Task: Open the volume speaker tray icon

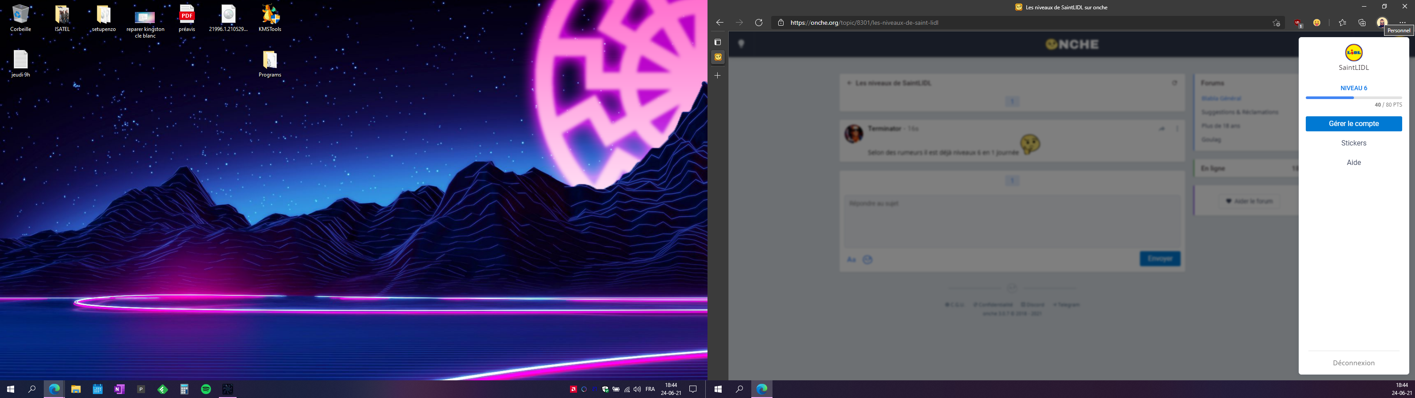Action: pos(637,389)
